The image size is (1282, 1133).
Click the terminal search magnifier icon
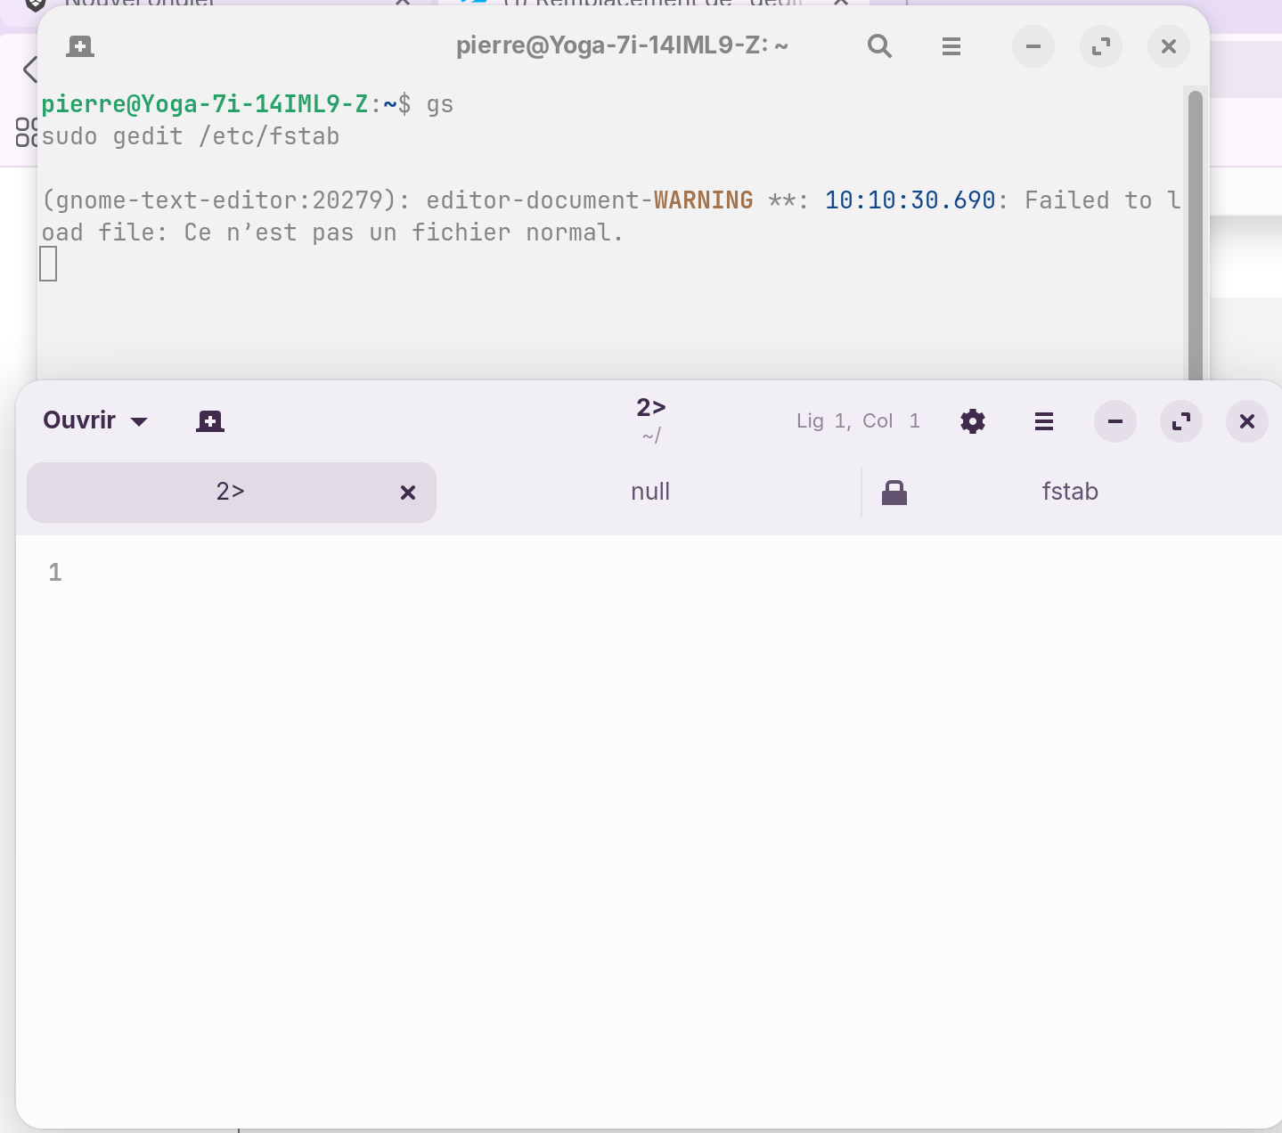click(x=879, y=46)
